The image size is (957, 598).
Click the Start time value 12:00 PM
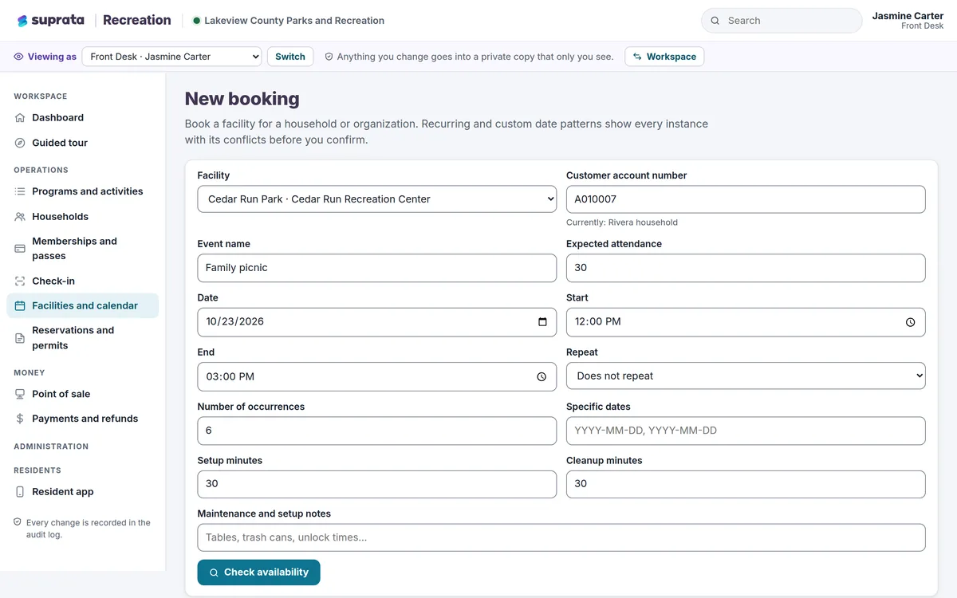(x=597, y=322)
